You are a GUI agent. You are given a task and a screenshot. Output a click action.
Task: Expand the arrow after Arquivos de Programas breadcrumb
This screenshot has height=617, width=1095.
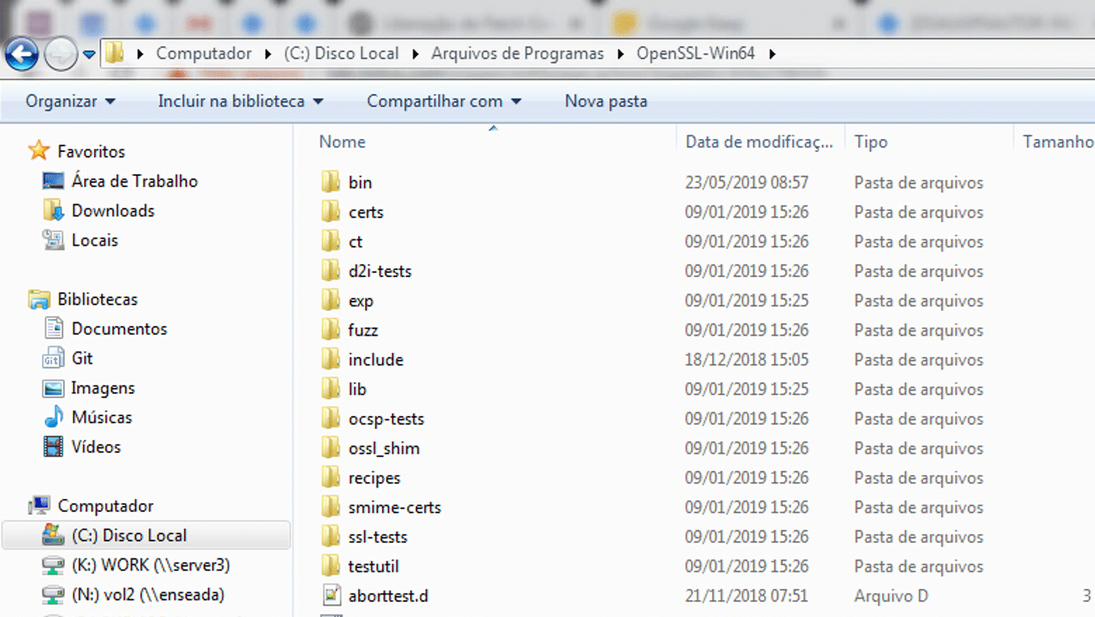621,54
